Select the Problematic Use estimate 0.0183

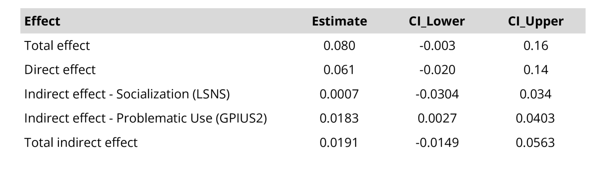(339, 118)
